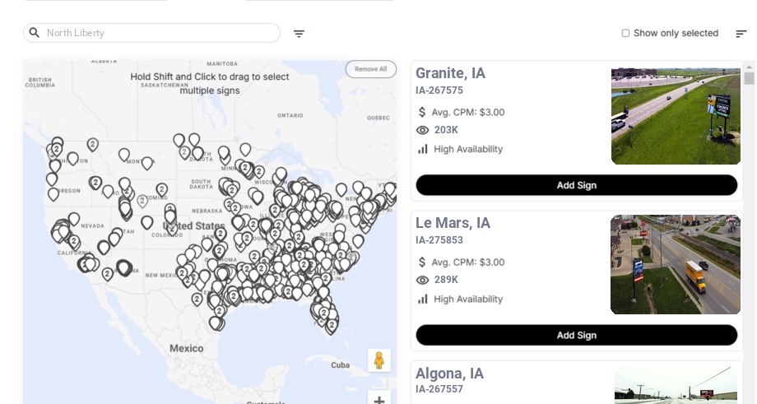Click the eye impressions icon for Granite
Screen dimensions: 757x404
(422, 130)
